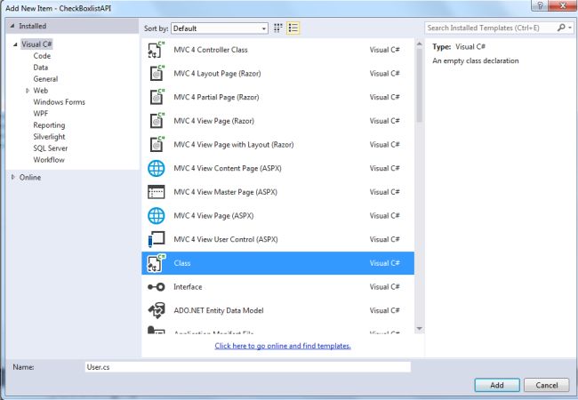The image size is (578, 400).
Task: Switch to small icons view
Action: [278, 28]
